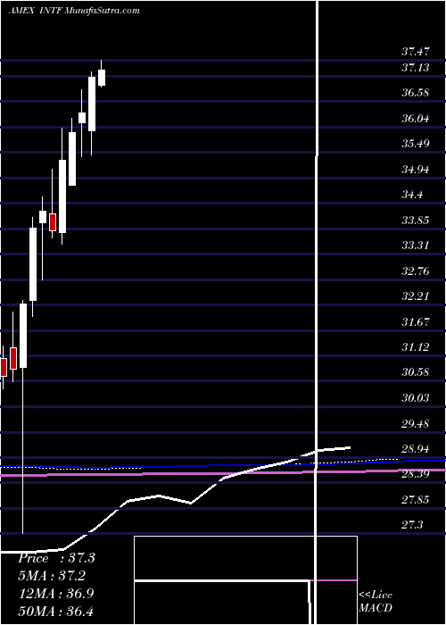Select the 30.58 price axis label
The height and width of the screenshot is (625, 446).
tap(416, 372)
